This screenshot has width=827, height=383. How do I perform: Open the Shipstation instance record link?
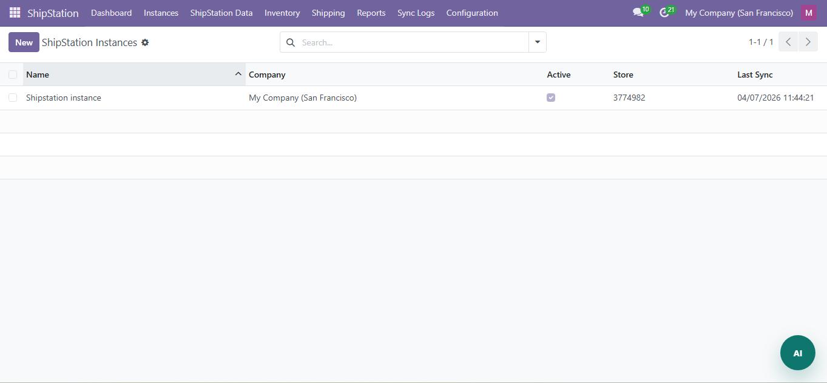[63, 97]
